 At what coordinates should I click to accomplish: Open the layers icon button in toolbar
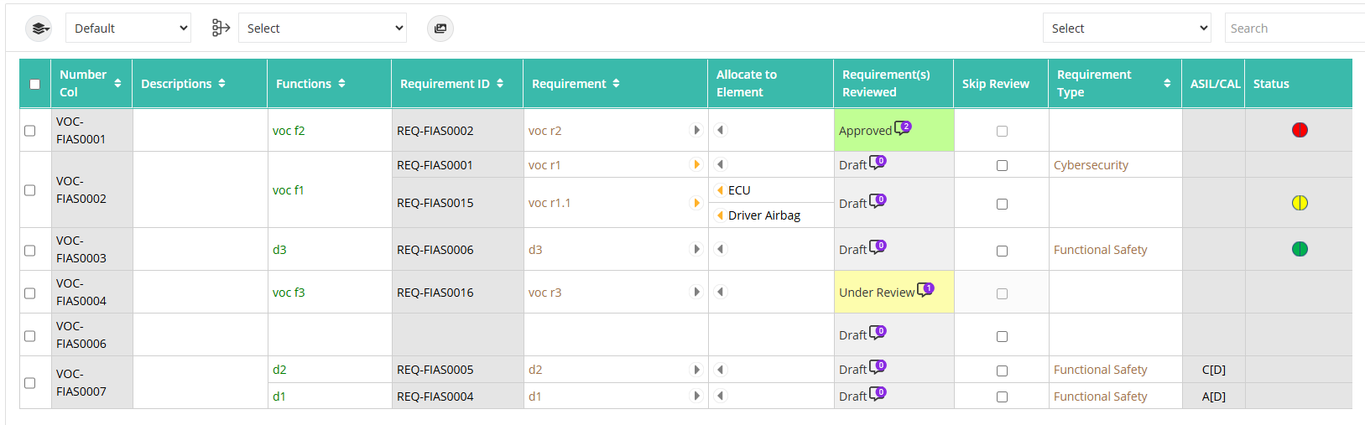(39, 29)
